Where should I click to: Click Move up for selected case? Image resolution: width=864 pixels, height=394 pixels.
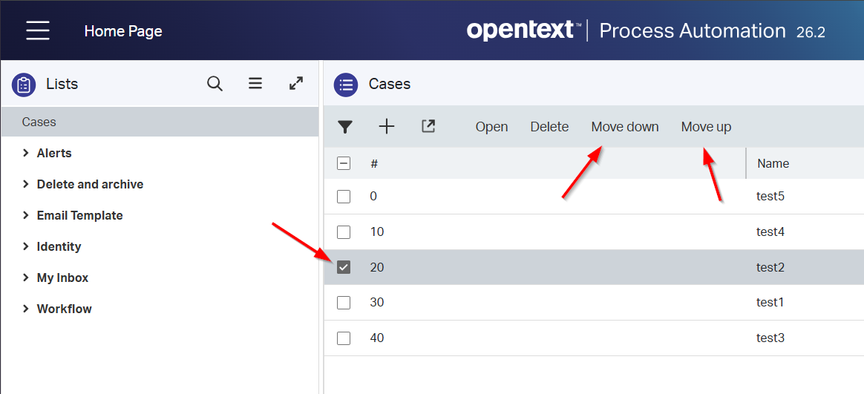pyautogui.click(x=706, y=127)
